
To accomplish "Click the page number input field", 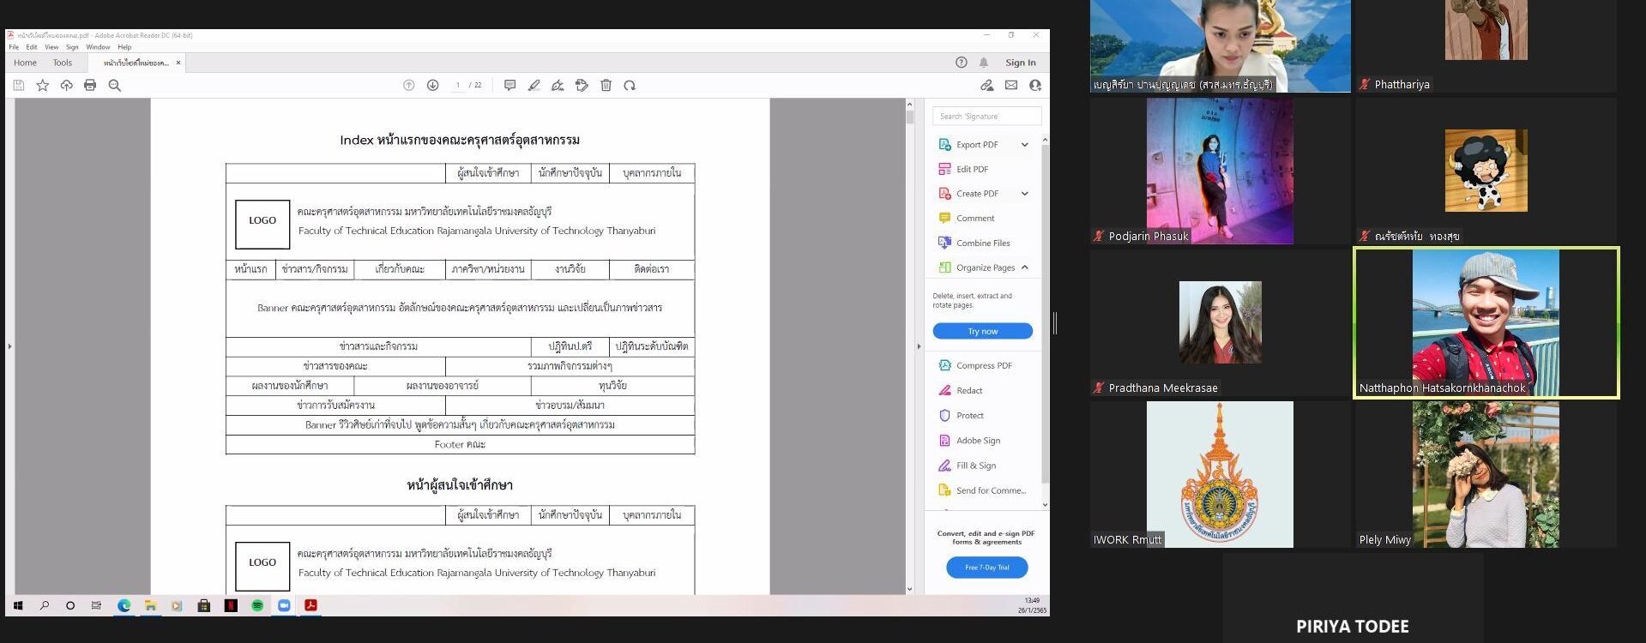I will pyautogui.click(x=458, y=85).
